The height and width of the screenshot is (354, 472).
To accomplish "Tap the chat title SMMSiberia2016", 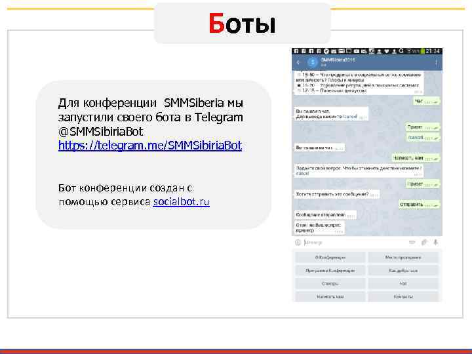I will [338, 60].
